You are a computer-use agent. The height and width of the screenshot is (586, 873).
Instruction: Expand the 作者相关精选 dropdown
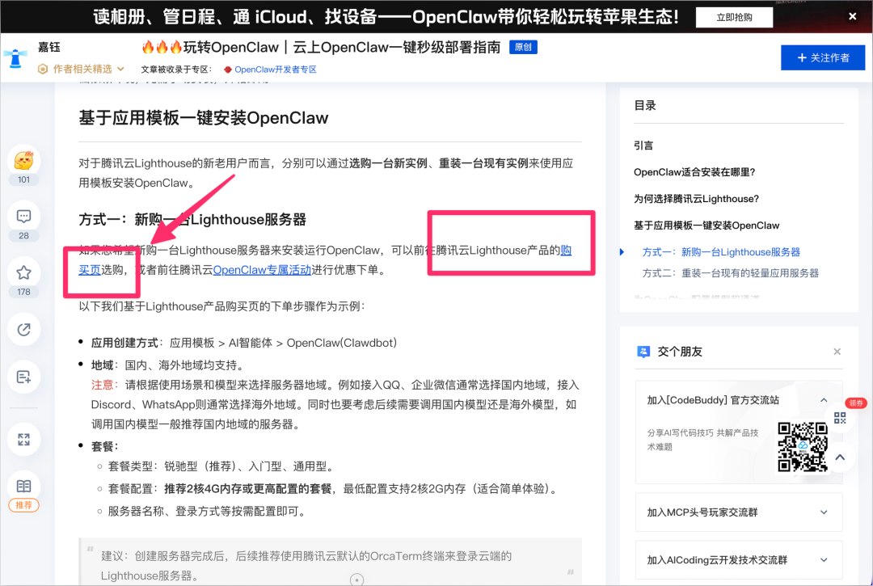[78, 67]
